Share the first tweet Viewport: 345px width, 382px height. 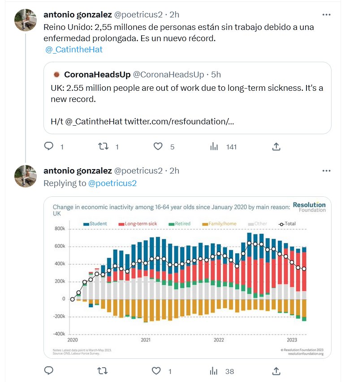276,146
